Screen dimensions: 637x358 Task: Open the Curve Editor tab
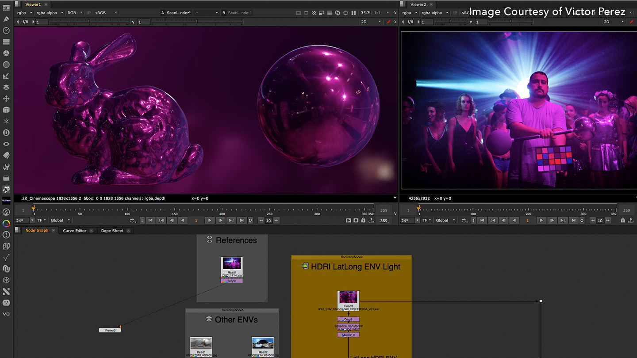(x=75, y=231)
